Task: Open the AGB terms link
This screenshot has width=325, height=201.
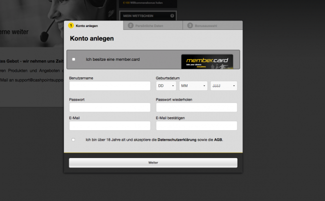Action: click(218, 140)
